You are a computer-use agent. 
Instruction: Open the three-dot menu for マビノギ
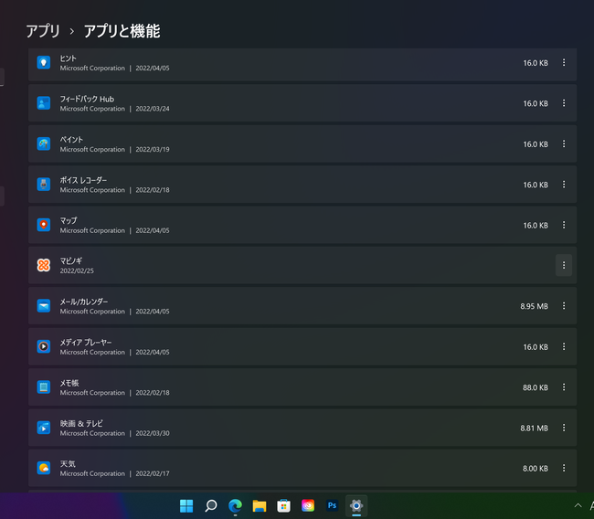[x=564, y=265]
